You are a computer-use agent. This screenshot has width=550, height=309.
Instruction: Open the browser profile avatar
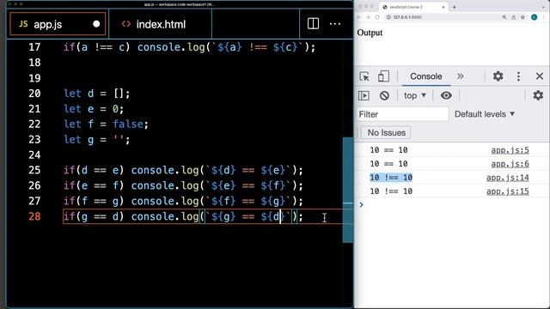click(535, 17)
